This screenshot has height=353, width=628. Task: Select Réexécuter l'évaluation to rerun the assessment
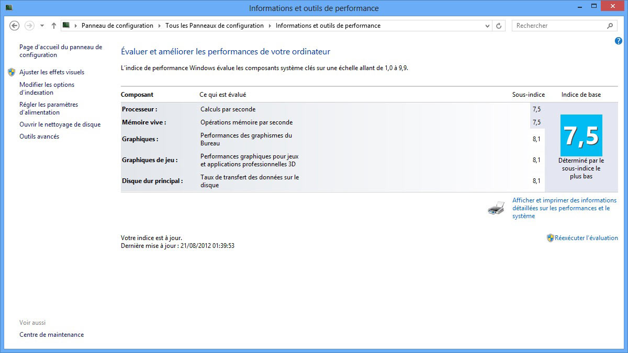click(586, 237)
